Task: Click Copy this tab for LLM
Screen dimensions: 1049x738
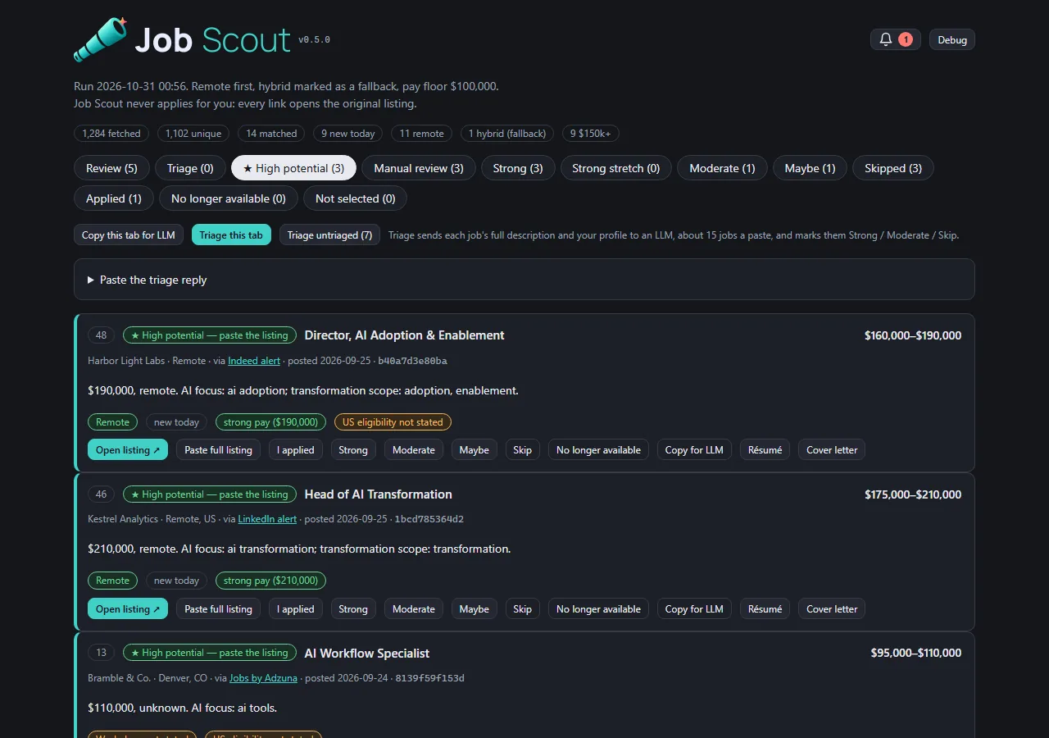Action: [x=129, y=235]
